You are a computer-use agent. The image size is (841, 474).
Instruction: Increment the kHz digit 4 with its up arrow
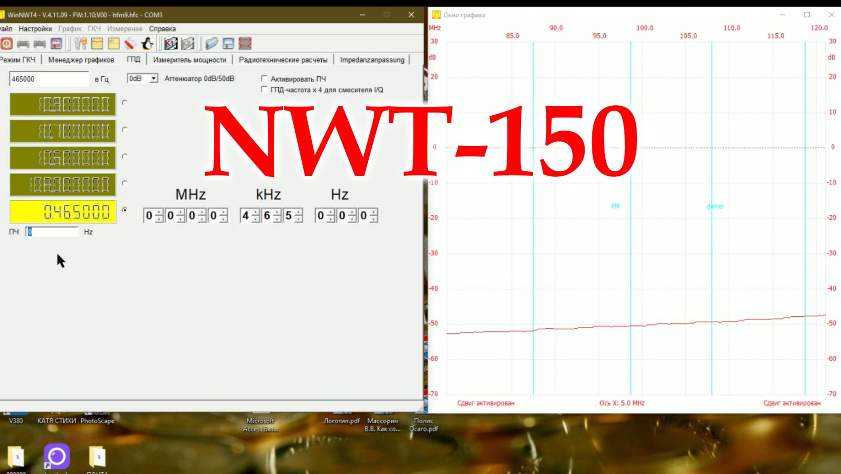coord(255,213)
